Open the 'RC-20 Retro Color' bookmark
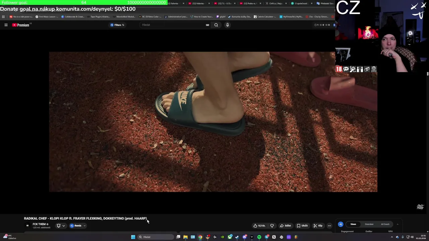The width and height of the screenshot is (429, 241). 150,16
